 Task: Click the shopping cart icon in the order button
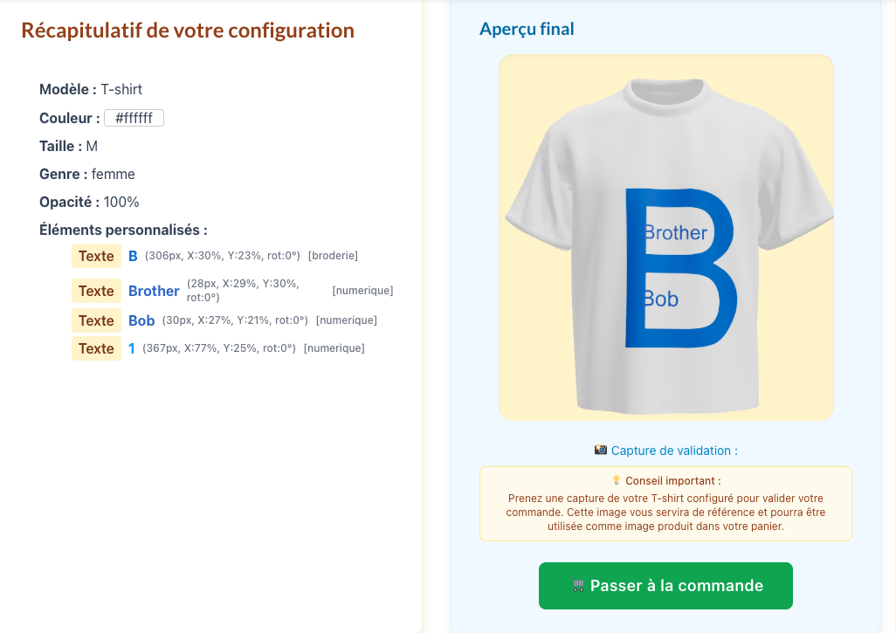coord(578,586)
